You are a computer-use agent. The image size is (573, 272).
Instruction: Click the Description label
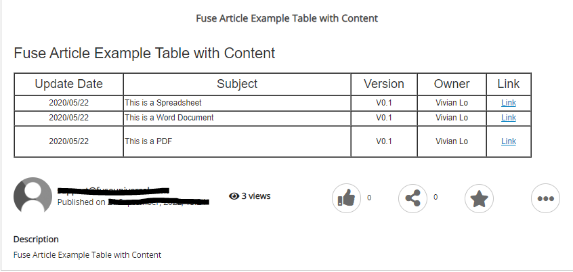click(36, 239)
